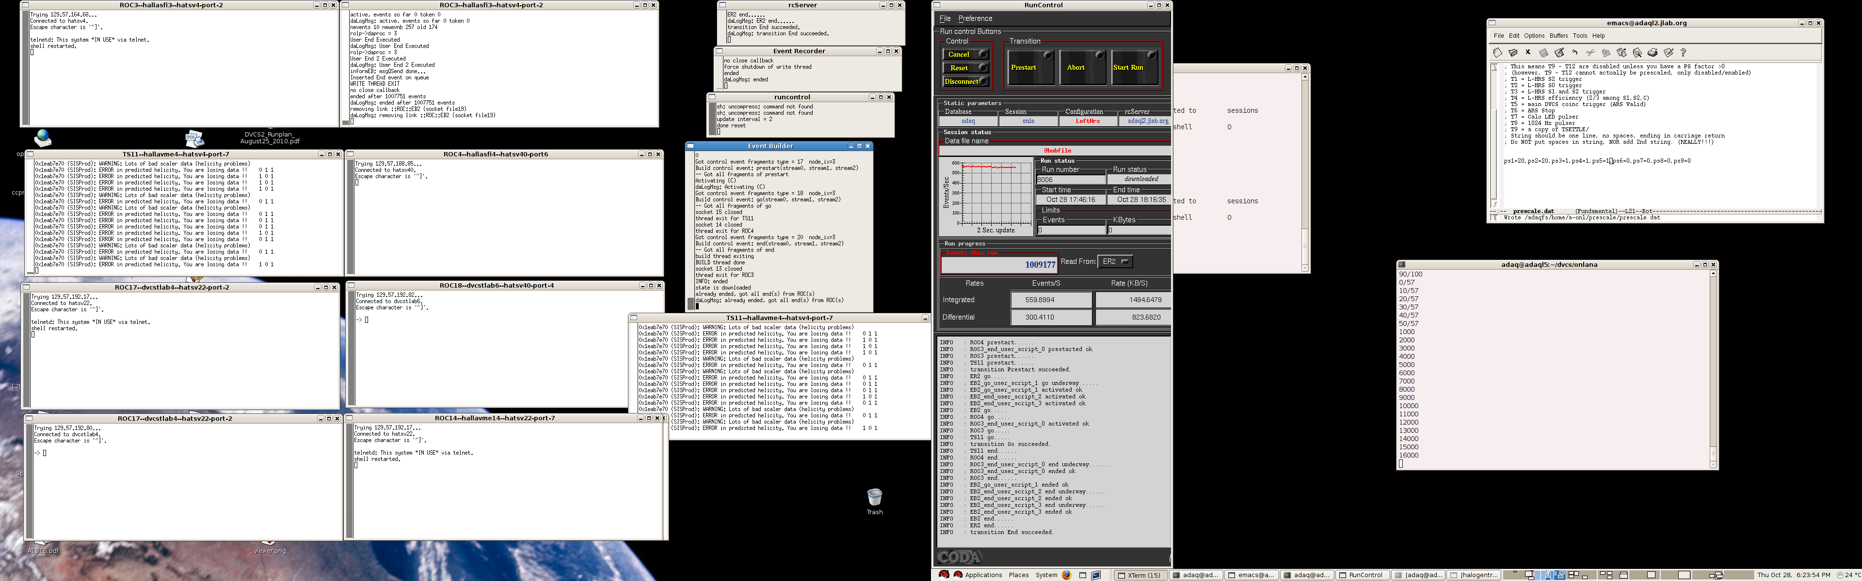The height and width of the screenshot is (581, 1862).
Task: Click Paste icon in emacs toolbar
Action: click(x=1621, y=53)
